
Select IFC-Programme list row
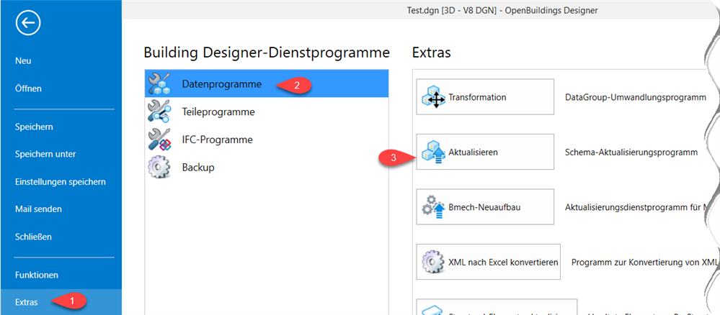[x=267, y=140]
